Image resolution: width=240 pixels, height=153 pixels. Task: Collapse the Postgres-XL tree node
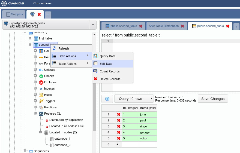click(35, 114)
